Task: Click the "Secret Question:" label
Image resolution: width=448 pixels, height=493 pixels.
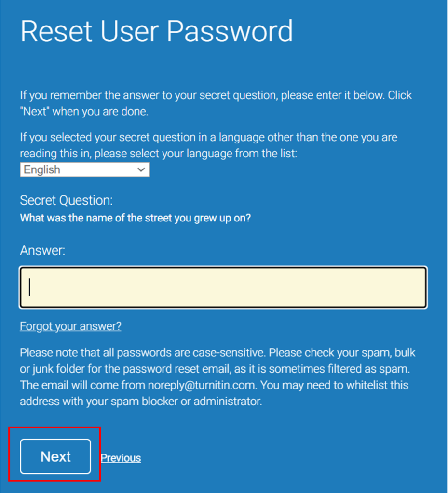Action: tap(66, 200)
